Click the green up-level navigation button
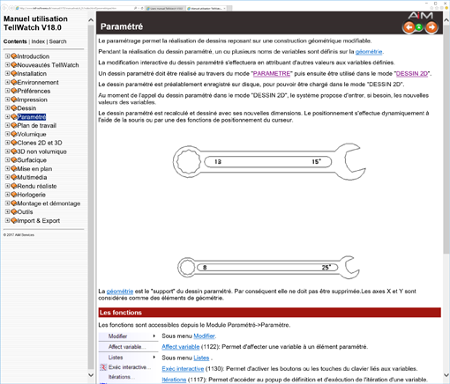Image resolution: width=450 pixels, height=384 pixels. point(419,27)
